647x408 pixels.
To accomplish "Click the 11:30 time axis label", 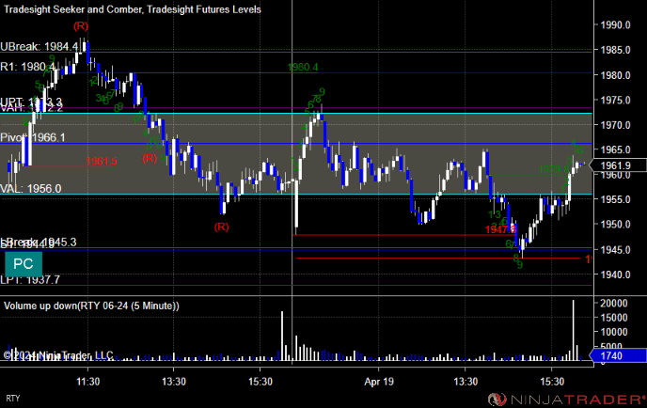I will pos(87,382).
